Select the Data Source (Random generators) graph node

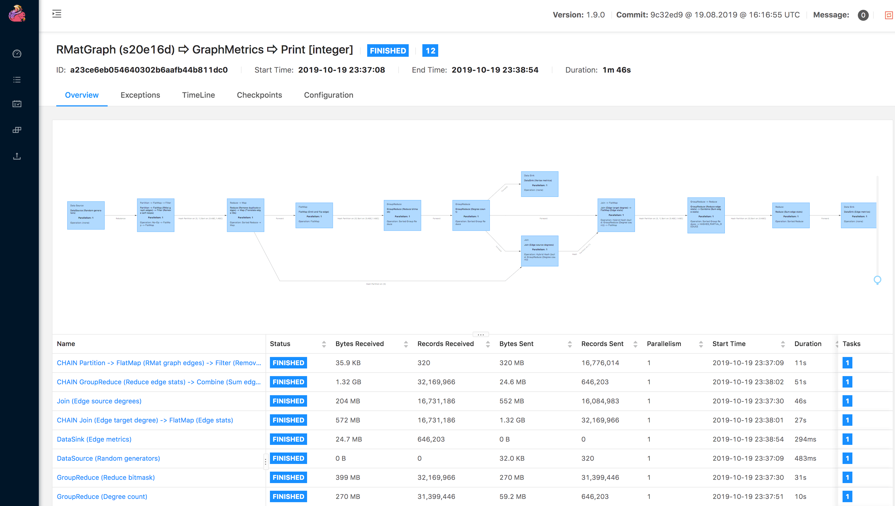pyautogui.click(x=86, y=215)
